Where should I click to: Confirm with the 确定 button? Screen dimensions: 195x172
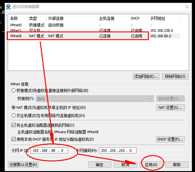(x=99, y=165)
